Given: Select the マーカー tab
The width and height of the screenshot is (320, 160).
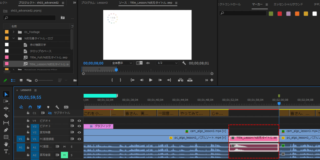Looking at the screenshot, I should 257,4.
